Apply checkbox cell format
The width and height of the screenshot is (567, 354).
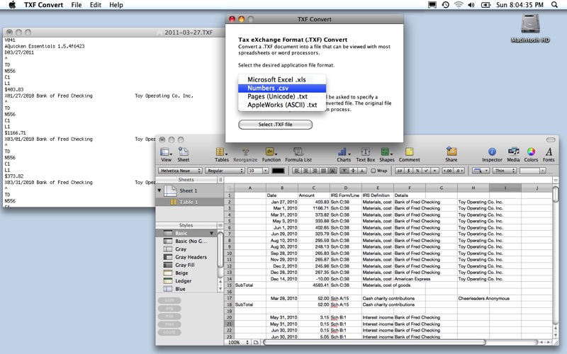click(427, 171)
